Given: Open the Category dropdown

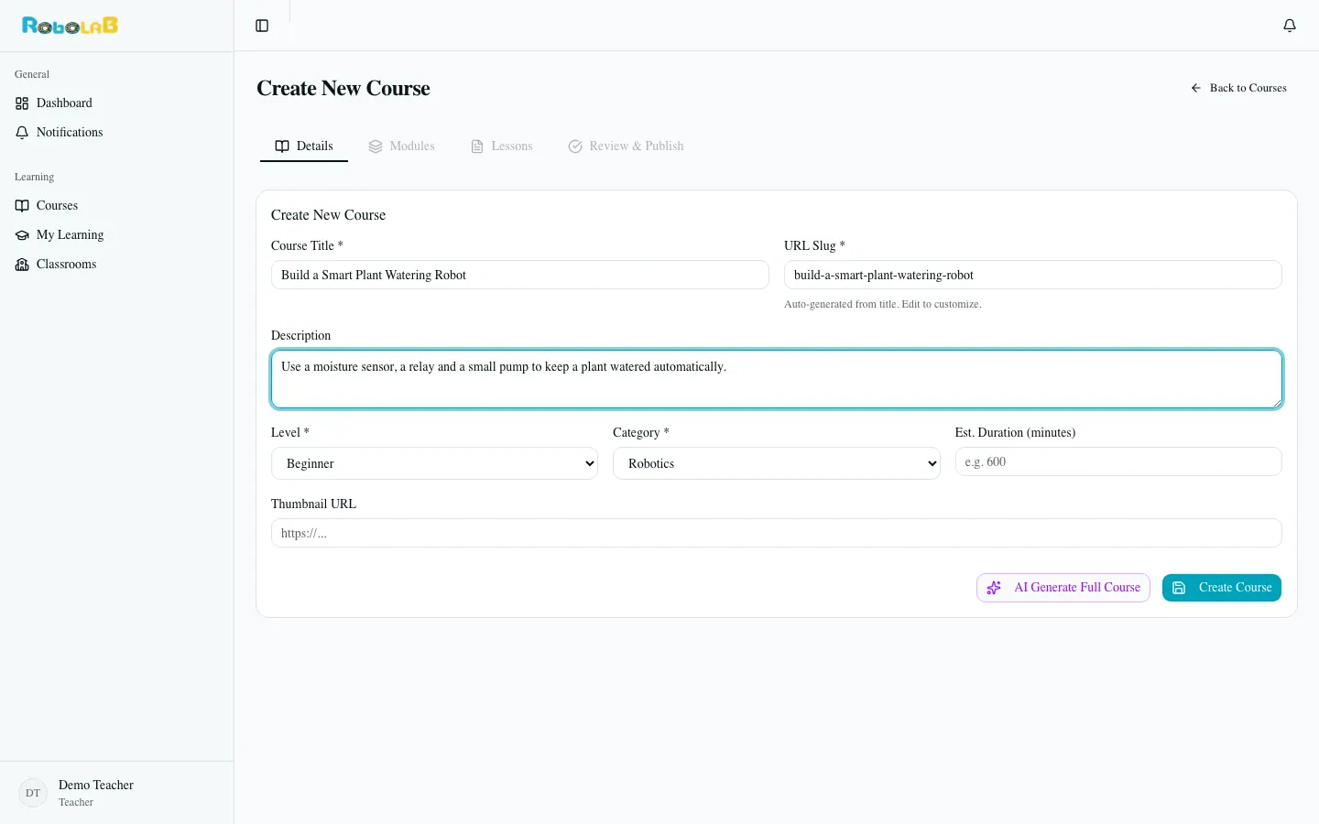Looking at the screenshot, I should [x=776, y=463].
